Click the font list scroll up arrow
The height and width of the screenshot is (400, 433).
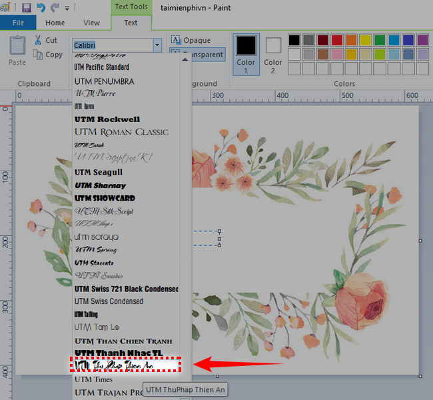(x=185, y=59)
